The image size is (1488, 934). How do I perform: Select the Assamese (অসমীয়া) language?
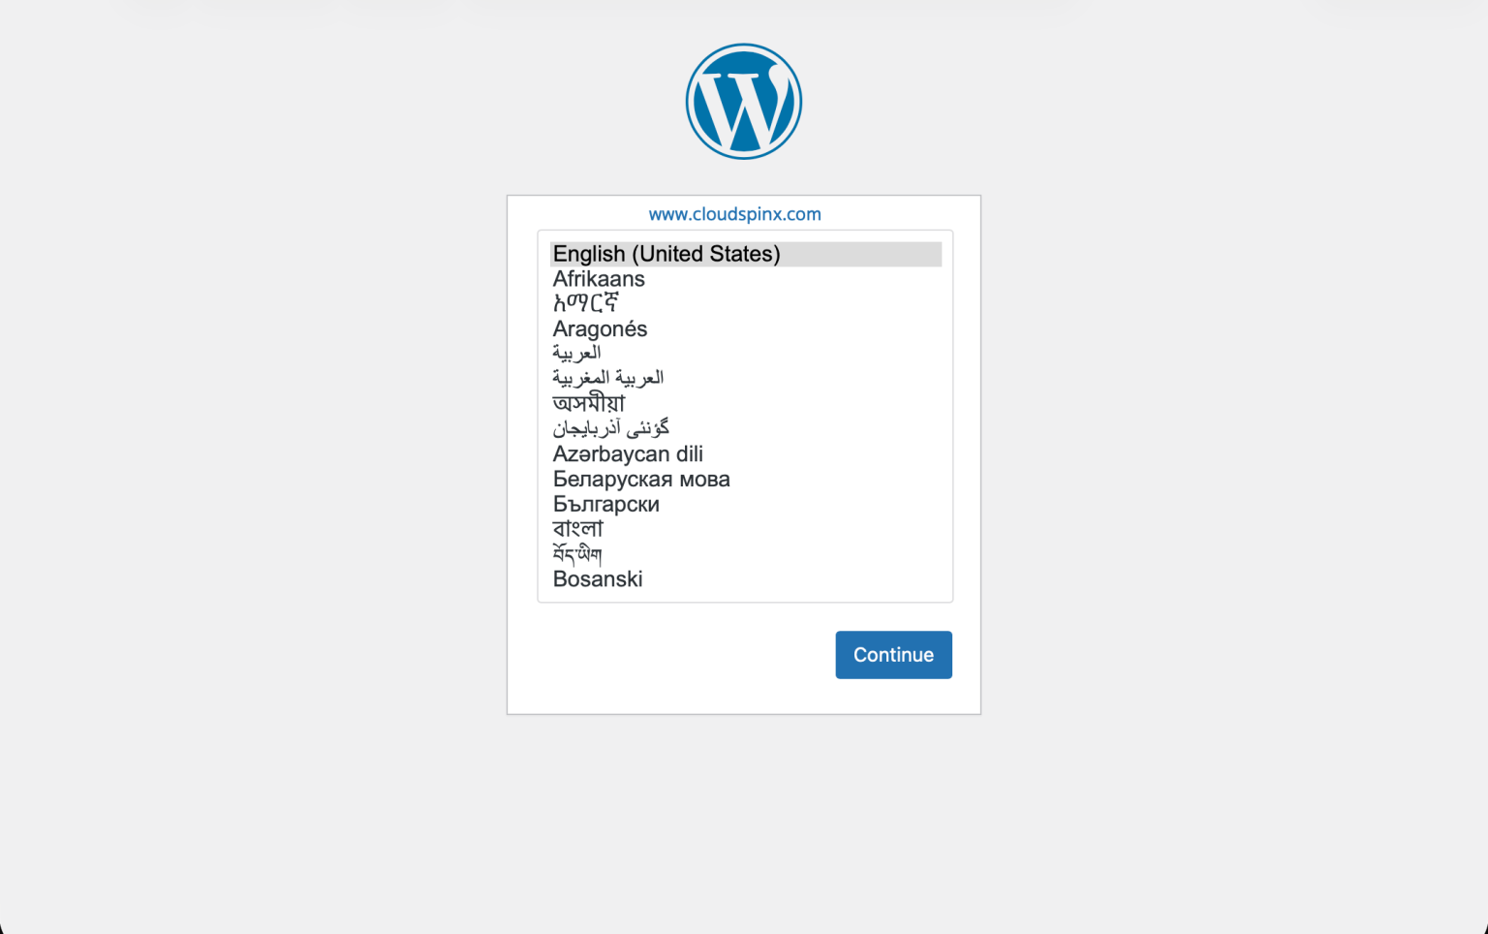coord(589,403)
